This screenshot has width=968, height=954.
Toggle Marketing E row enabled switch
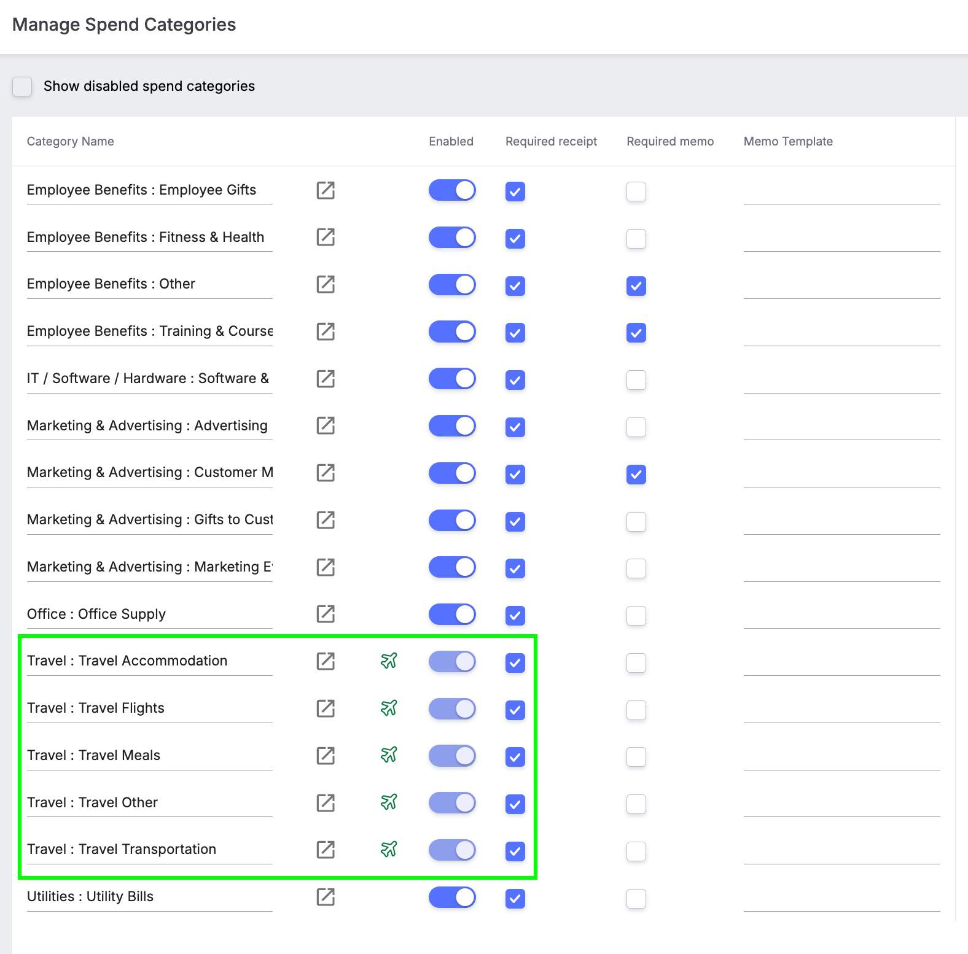[x=452, y=567]
